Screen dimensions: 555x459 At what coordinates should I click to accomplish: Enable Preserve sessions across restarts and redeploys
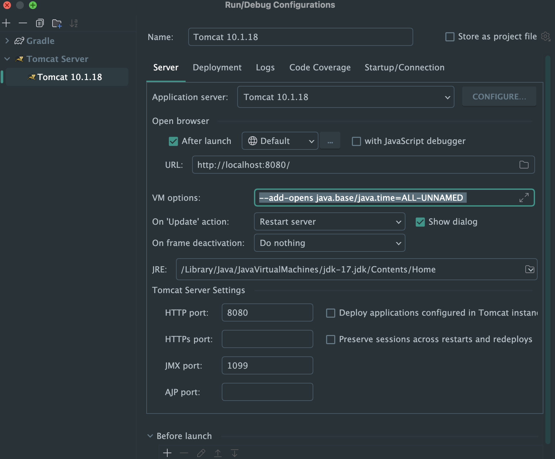pyautogui.click(x=331, y=339)
